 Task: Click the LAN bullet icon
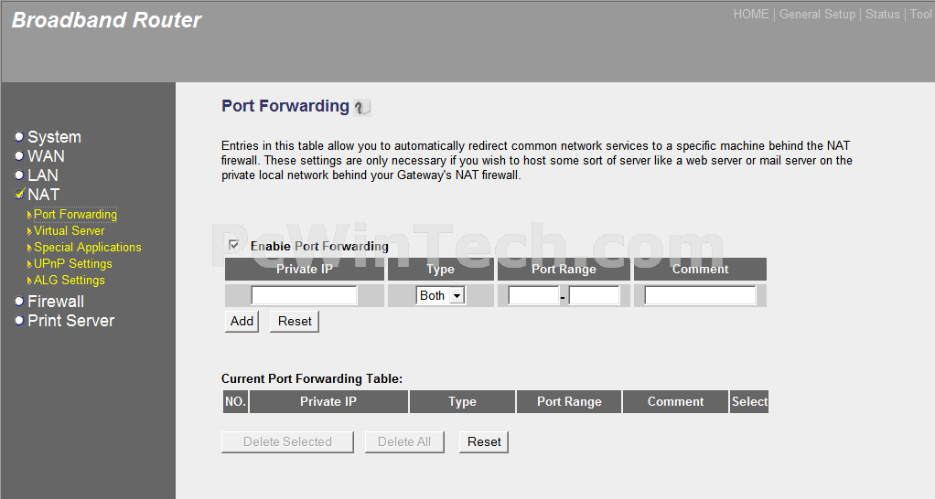[19, 175]
